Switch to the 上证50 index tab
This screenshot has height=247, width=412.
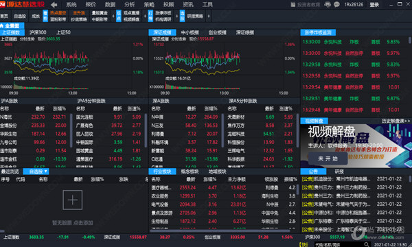(63, 32)
